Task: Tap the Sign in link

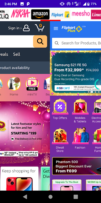Action: click(15, 28)
